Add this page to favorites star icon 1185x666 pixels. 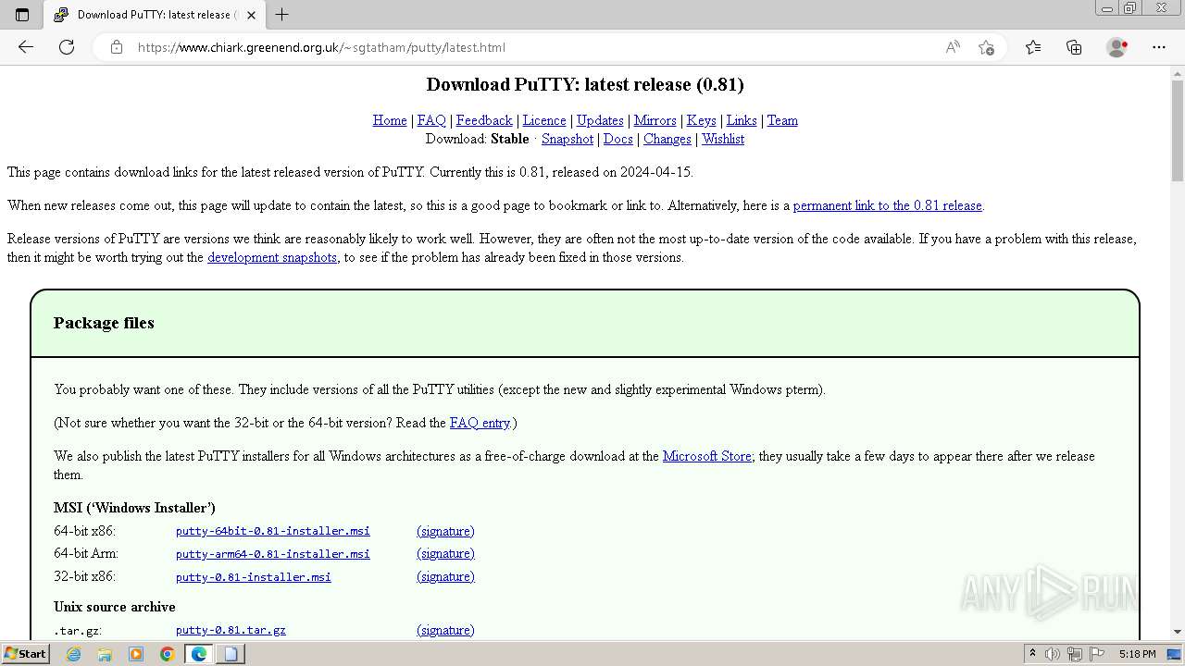pos(986,47)
